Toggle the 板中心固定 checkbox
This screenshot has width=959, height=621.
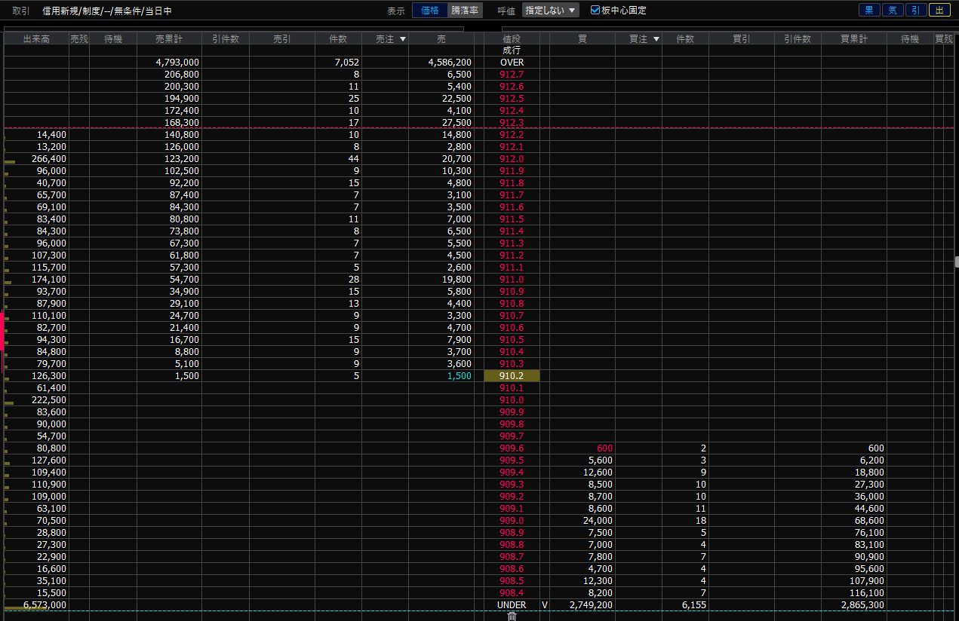pyautogui.click(x=595, y=11)
